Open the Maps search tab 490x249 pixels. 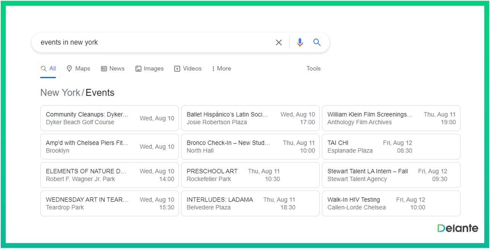(78, 69)
